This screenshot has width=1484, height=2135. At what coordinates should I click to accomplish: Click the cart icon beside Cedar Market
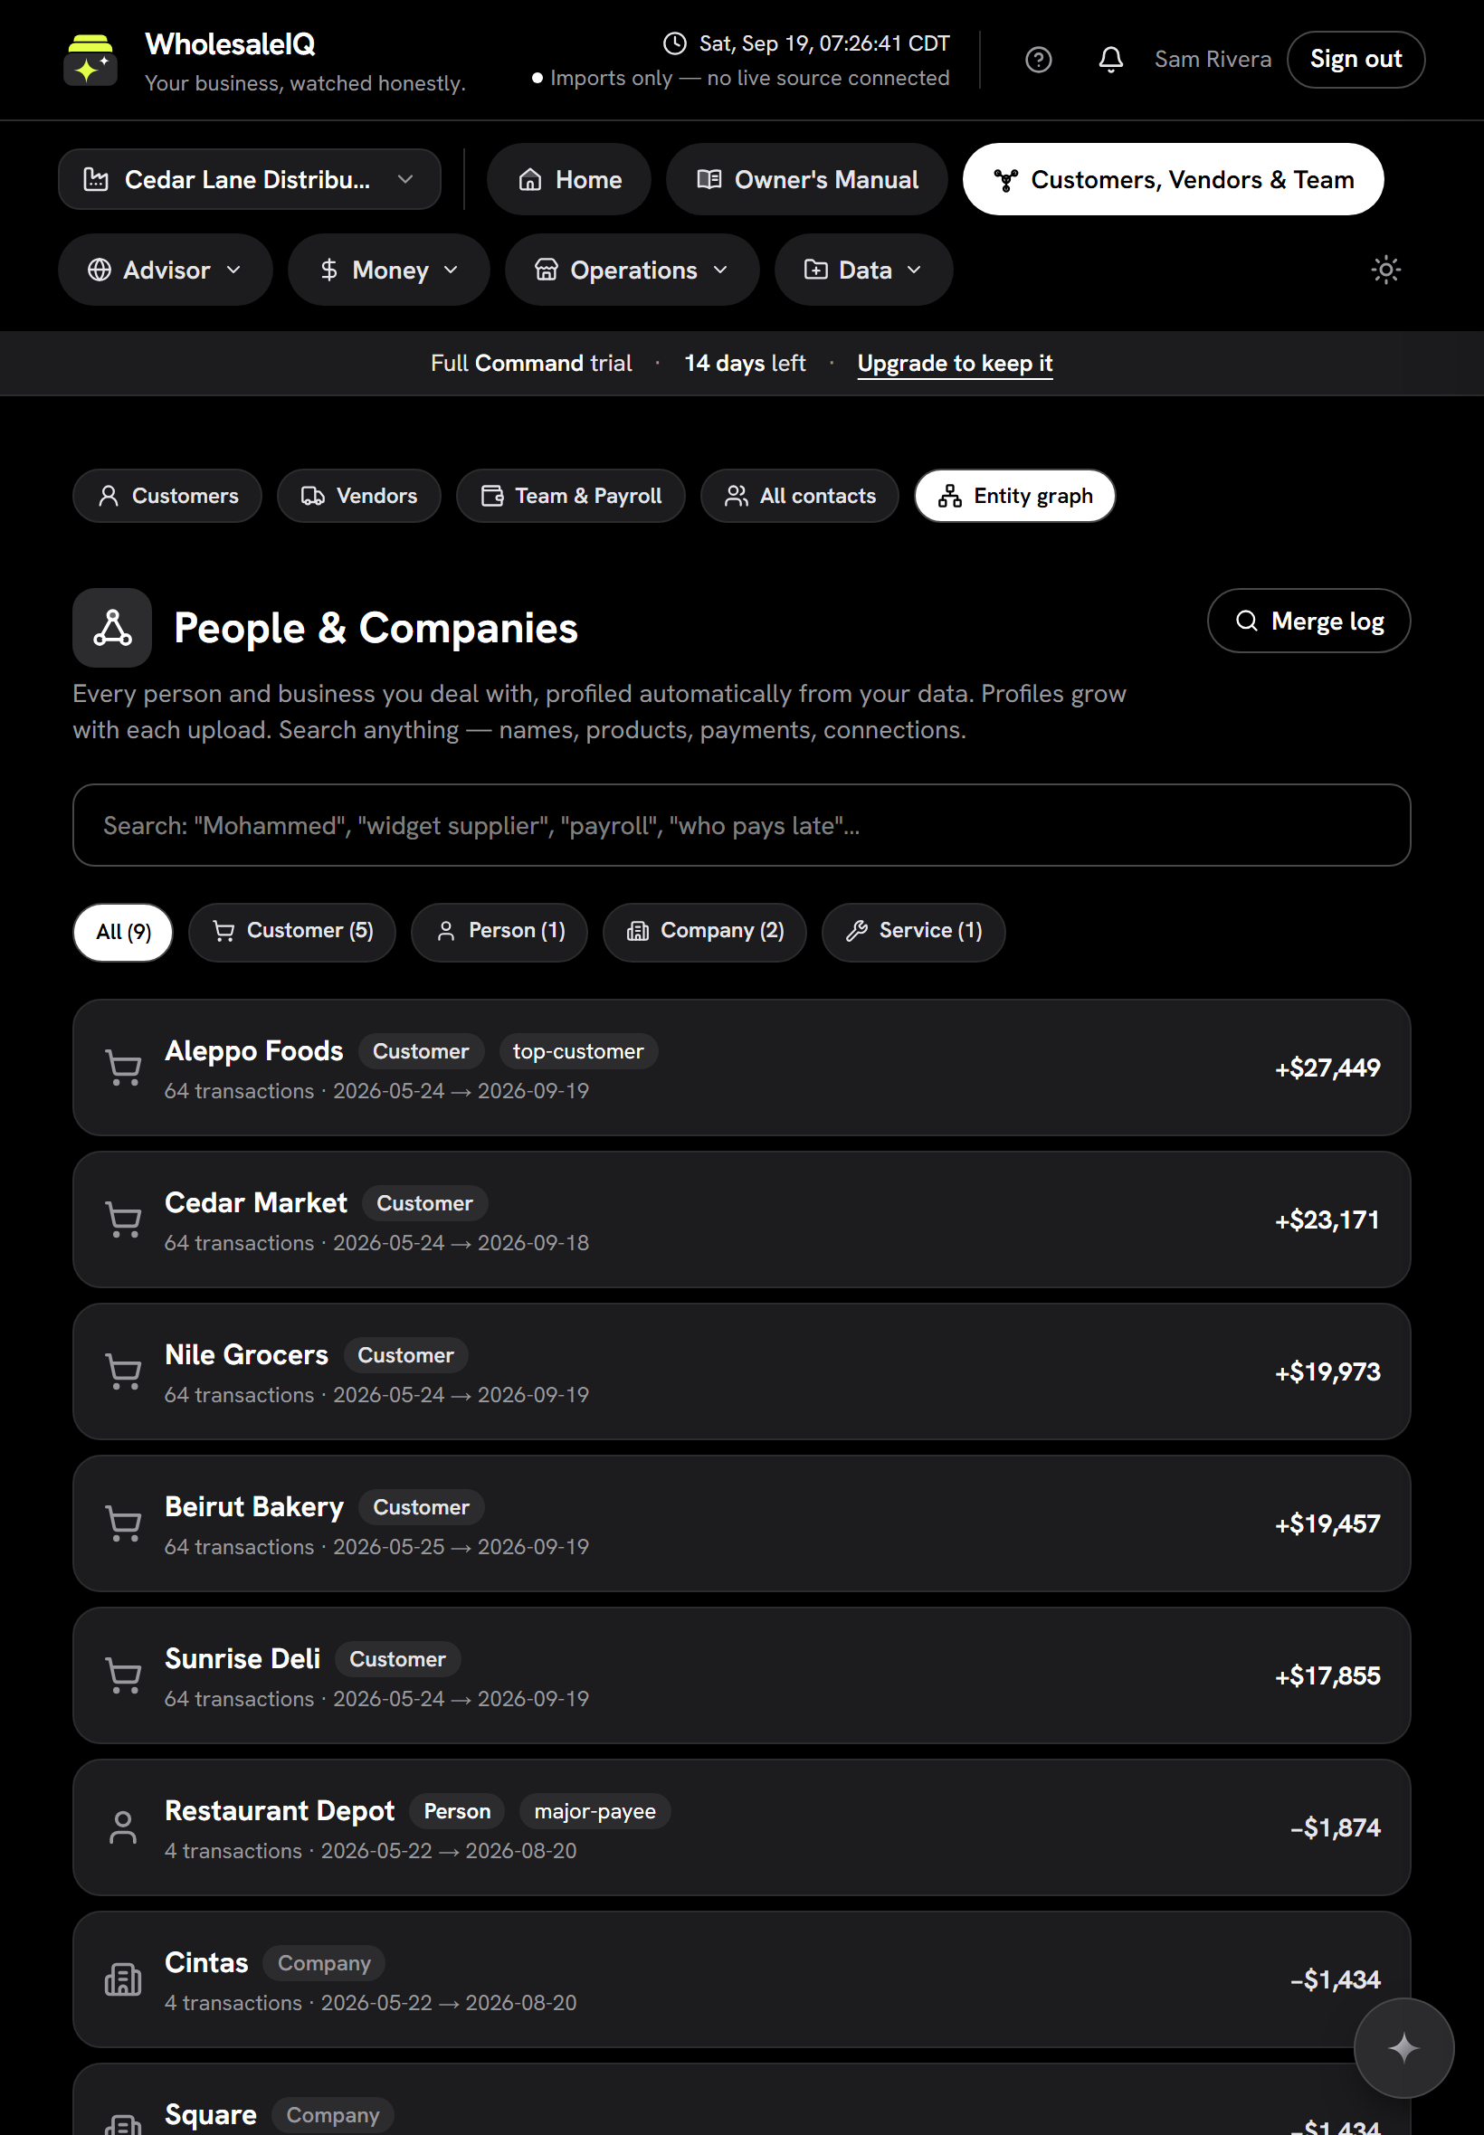(123, 1219)
